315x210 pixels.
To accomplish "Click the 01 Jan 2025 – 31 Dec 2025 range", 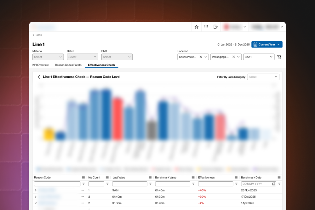I will 233,45.
